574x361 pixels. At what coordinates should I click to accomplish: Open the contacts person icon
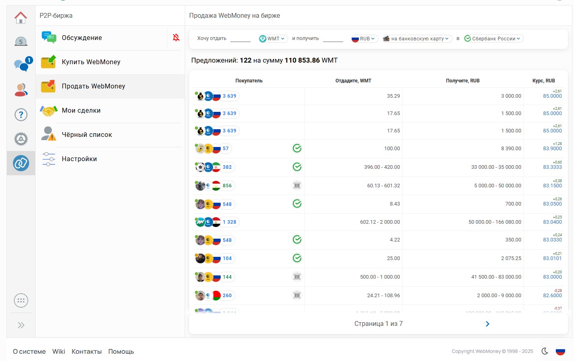pos(21,90)
